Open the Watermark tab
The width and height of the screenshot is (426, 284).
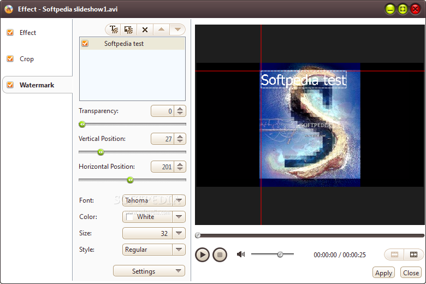(x=37, y=85)
